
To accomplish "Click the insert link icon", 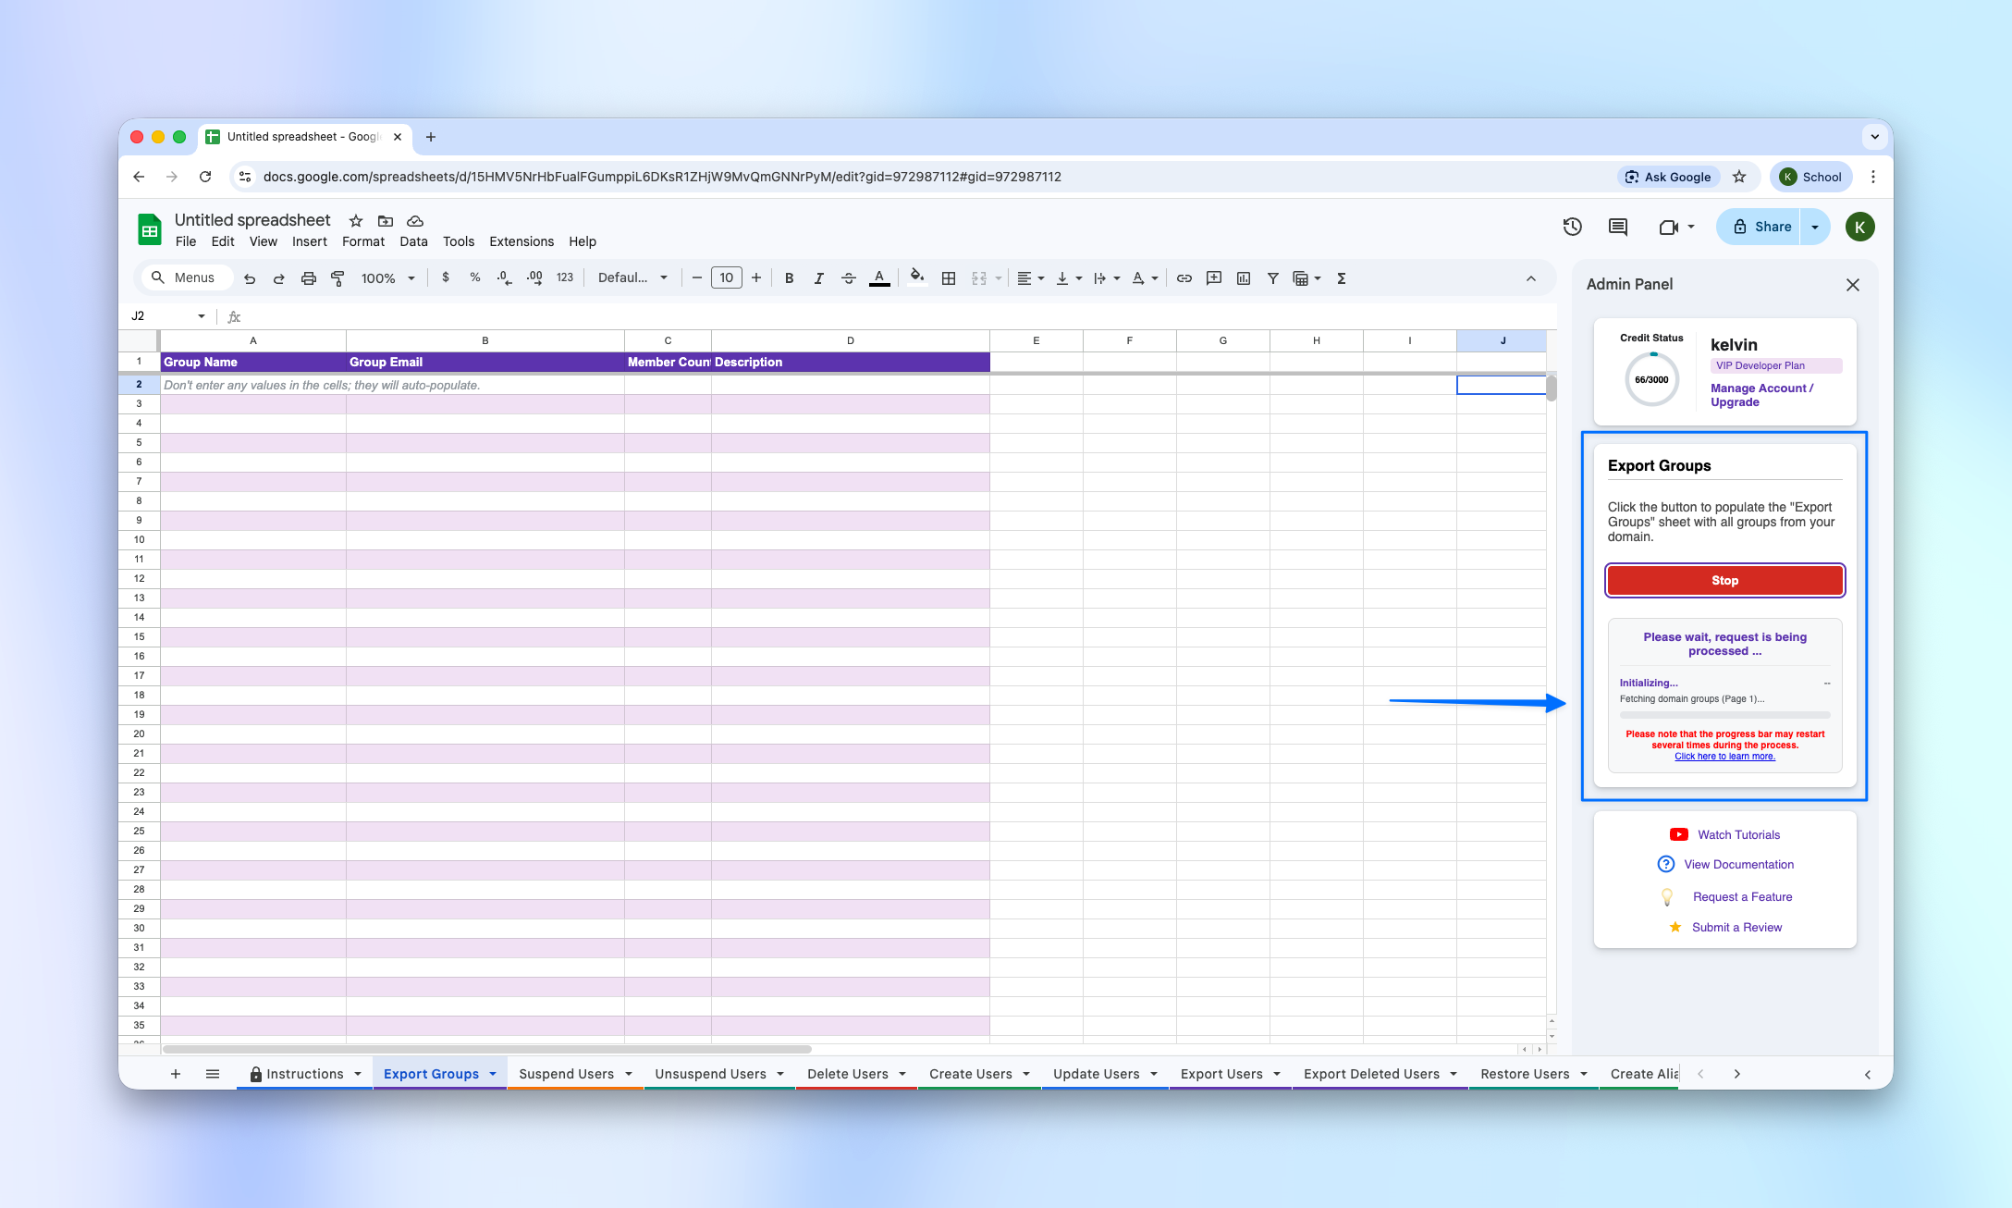I will click(1184, 277).
